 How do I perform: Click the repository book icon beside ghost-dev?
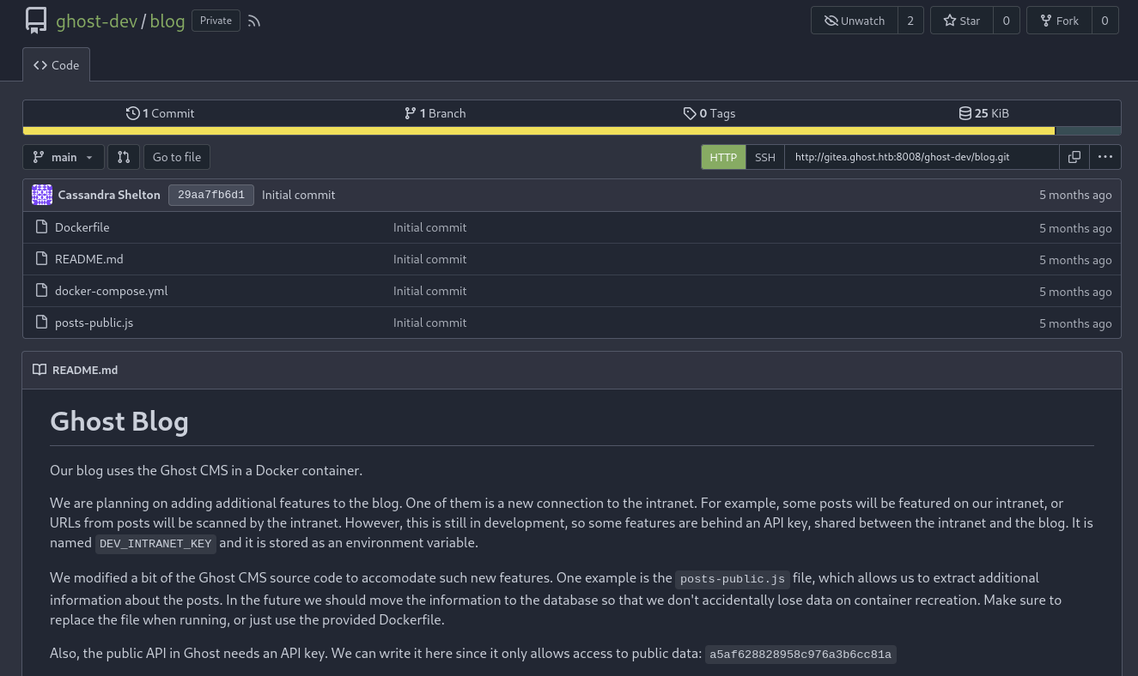36,21
